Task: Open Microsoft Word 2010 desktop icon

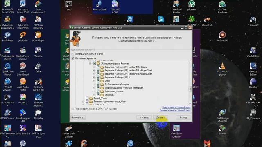Action: pos(23,7)
